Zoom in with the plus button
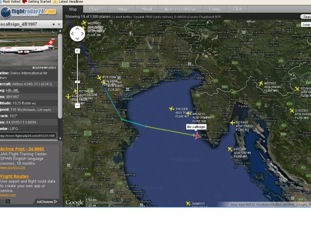The height and width of the screenshot is (233, 311). 77,51
